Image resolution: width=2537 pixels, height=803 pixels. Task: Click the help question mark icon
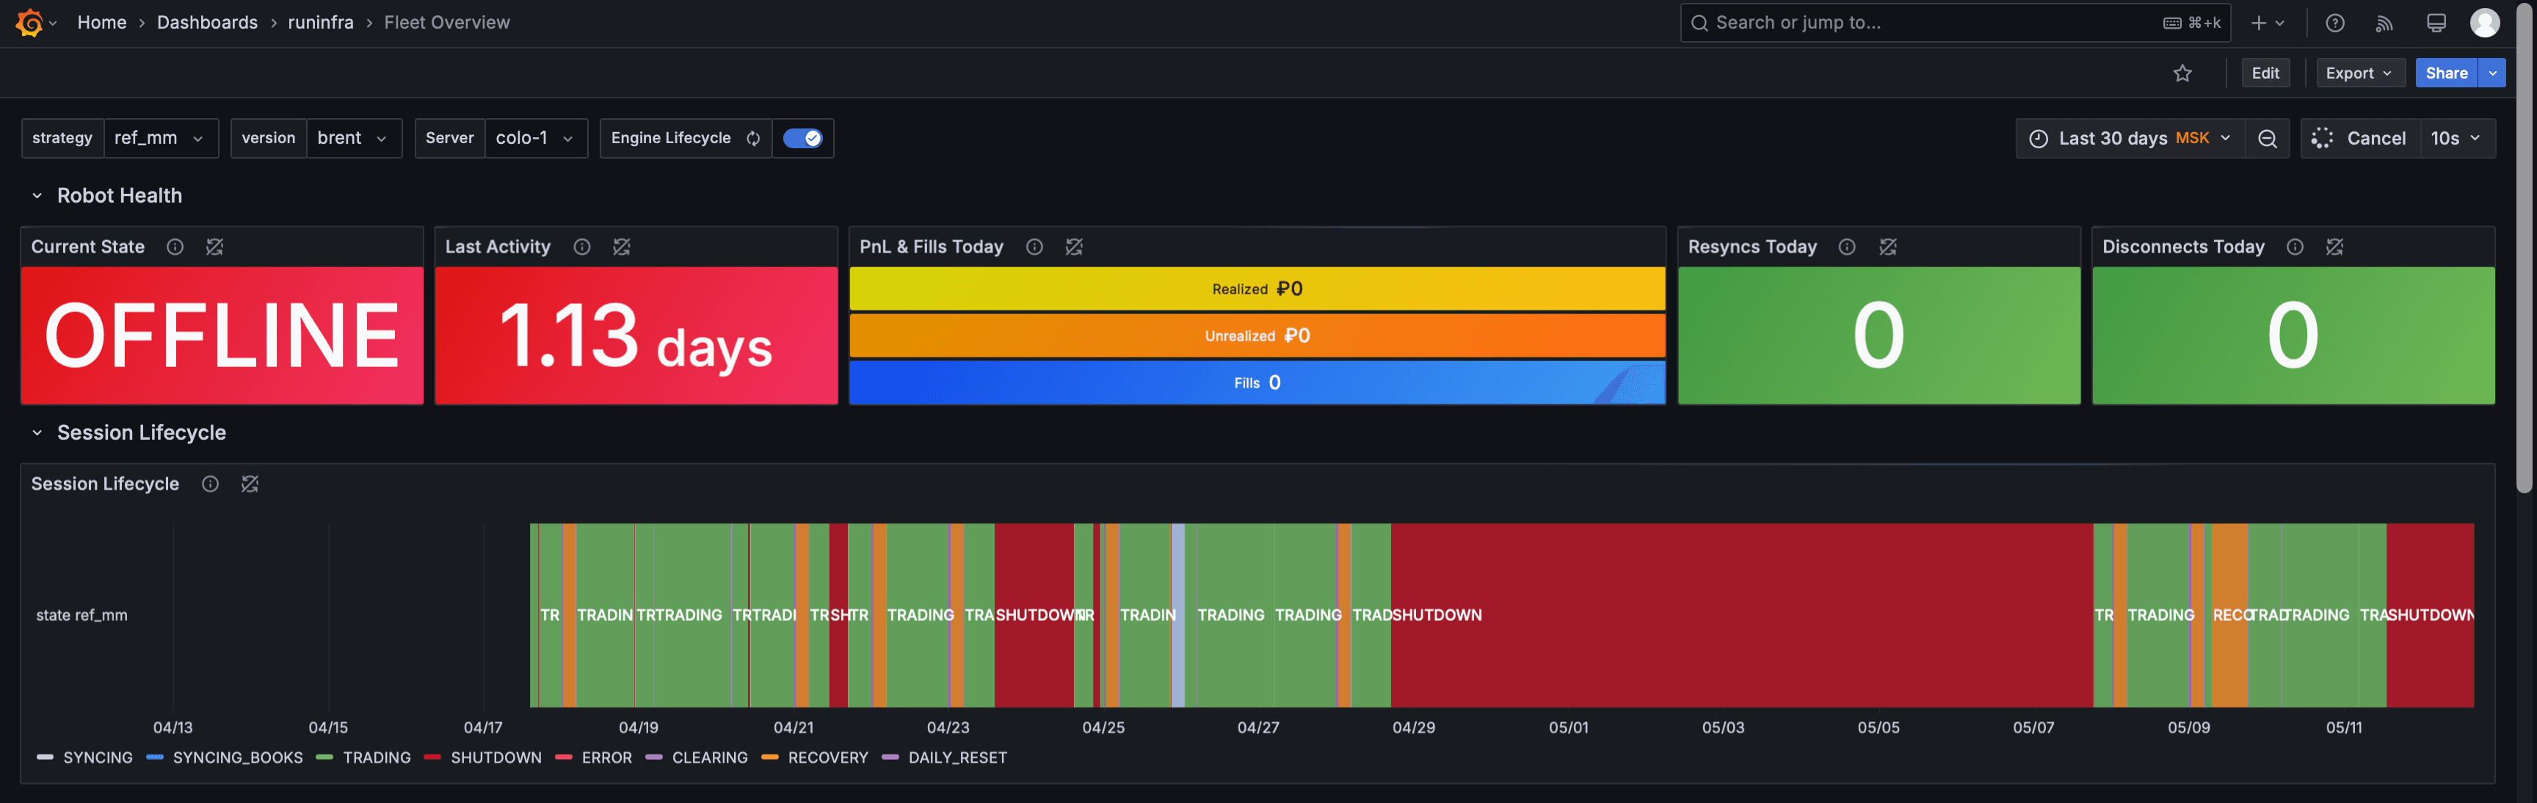click(2335, 23)
